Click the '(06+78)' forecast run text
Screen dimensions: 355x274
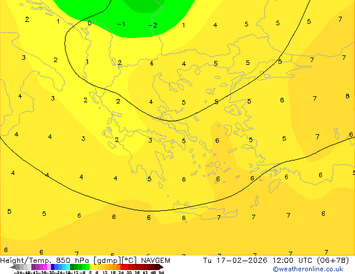click(333, 261)
